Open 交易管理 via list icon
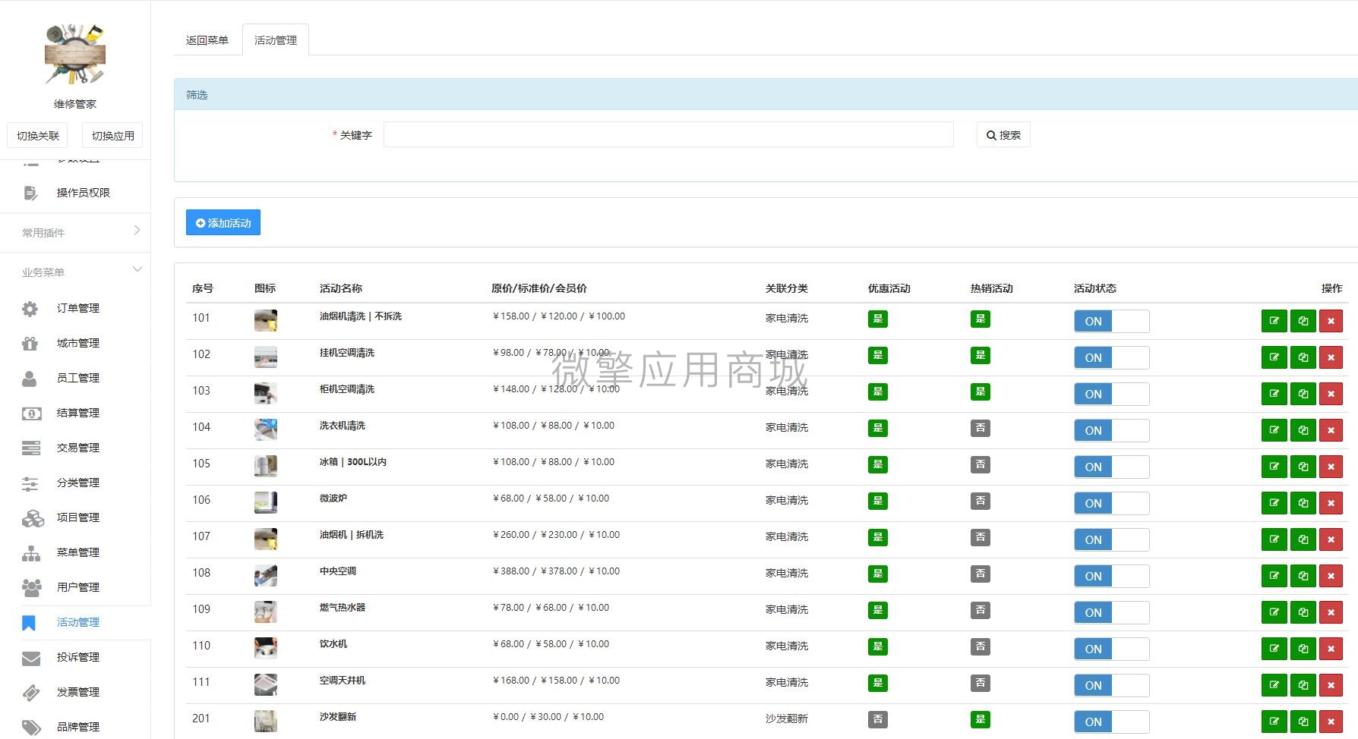Screen dimensions: 1358x739 click(31, 448)
